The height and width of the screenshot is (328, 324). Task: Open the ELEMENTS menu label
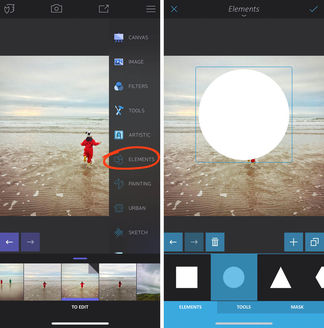coord(141,160)
